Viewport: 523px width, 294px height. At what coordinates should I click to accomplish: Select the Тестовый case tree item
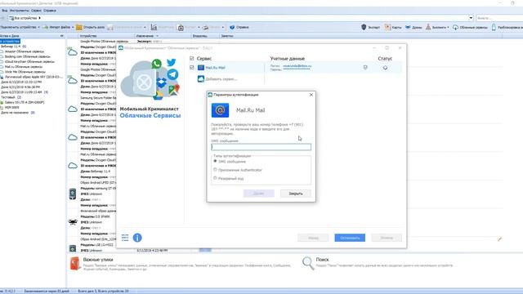8,97
